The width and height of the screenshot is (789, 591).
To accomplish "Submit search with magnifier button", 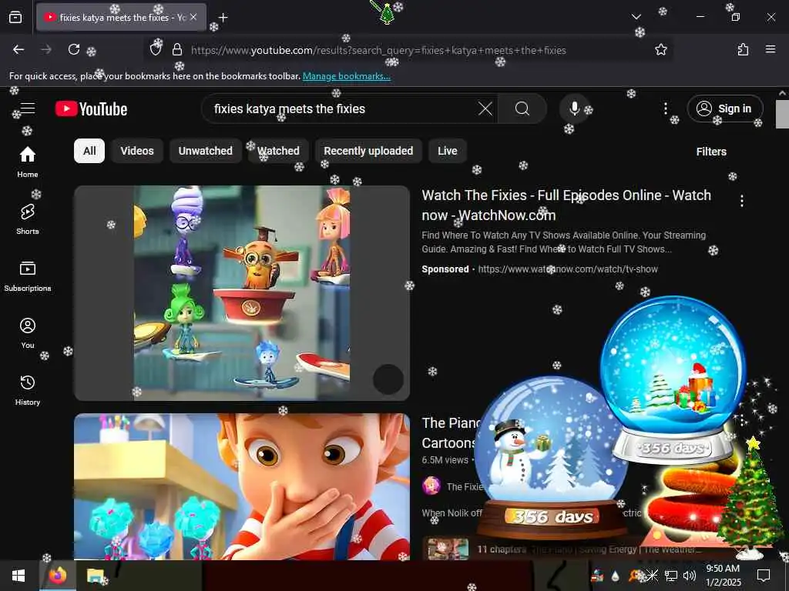I will (x=522, y=109).
